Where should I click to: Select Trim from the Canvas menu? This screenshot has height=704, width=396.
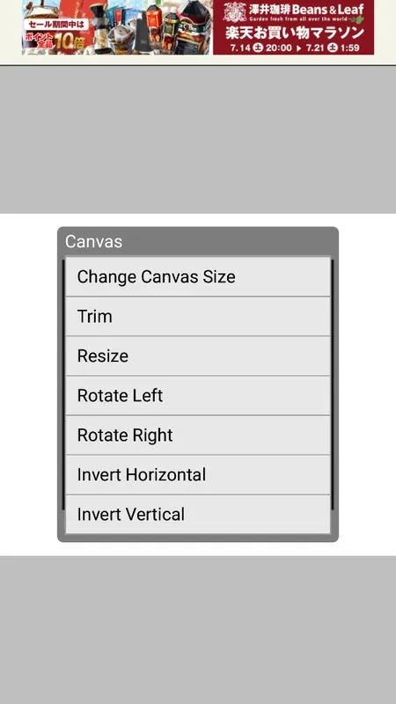197,317
